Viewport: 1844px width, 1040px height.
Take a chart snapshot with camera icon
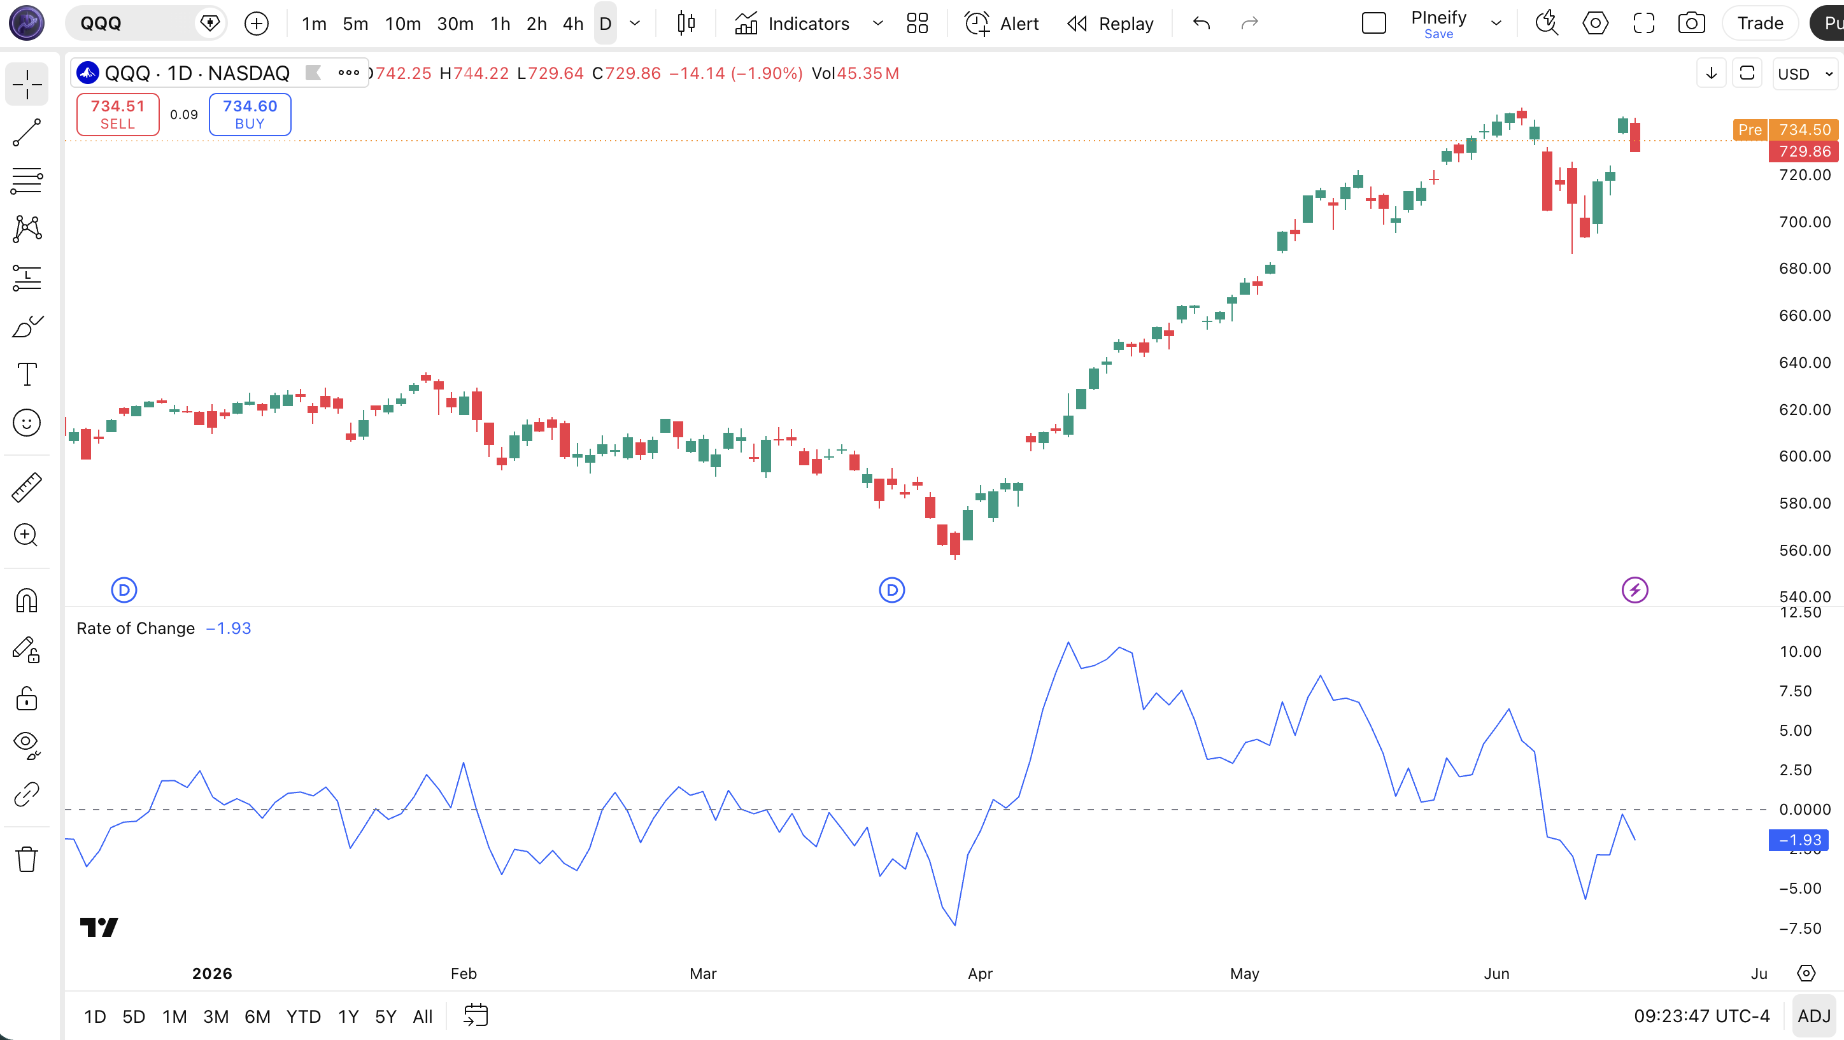pos(1692,24)
